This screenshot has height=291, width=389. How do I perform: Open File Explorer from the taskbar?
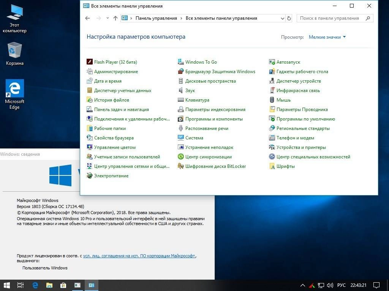49,285
